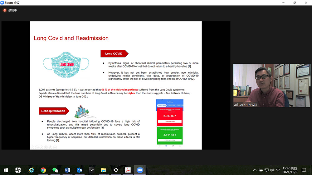
Task: Click signal strength bars on video
Action: pyautogui.click(x=236, y=105)
